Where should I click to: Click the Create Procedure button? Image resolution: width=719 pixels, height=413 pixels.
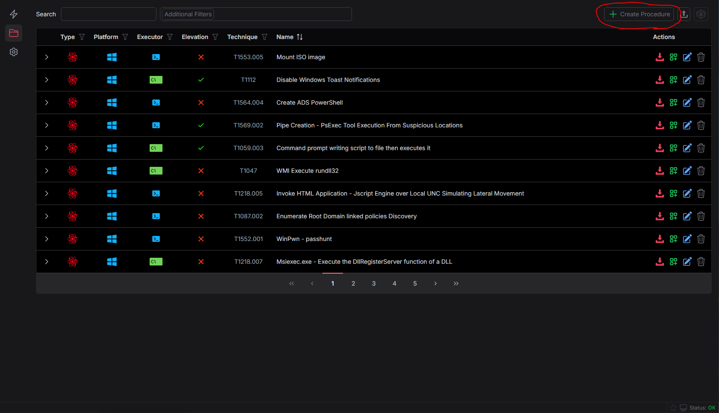point(639,14)
